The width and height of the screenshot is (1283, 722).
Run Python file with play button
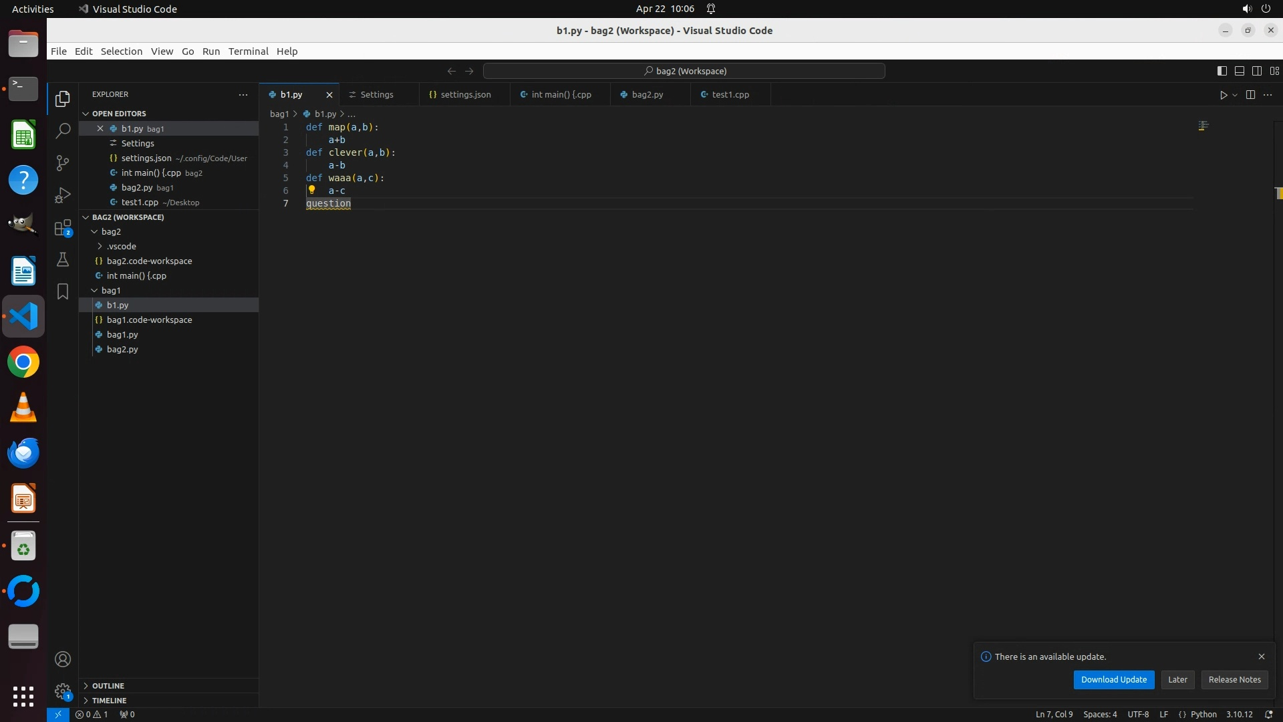click(1223, 95)
